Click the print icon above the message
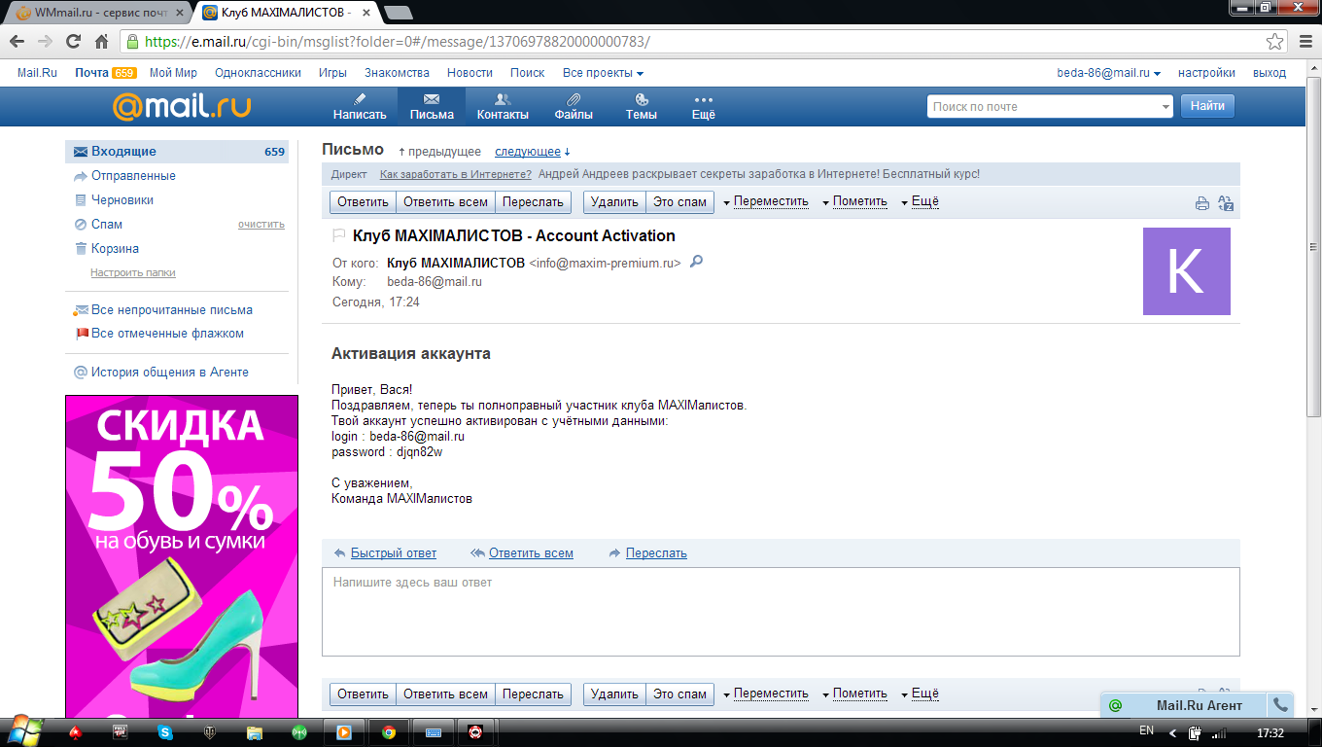Image resolution: width=1322 pixels, height=747 pixels. (1202, 203)
